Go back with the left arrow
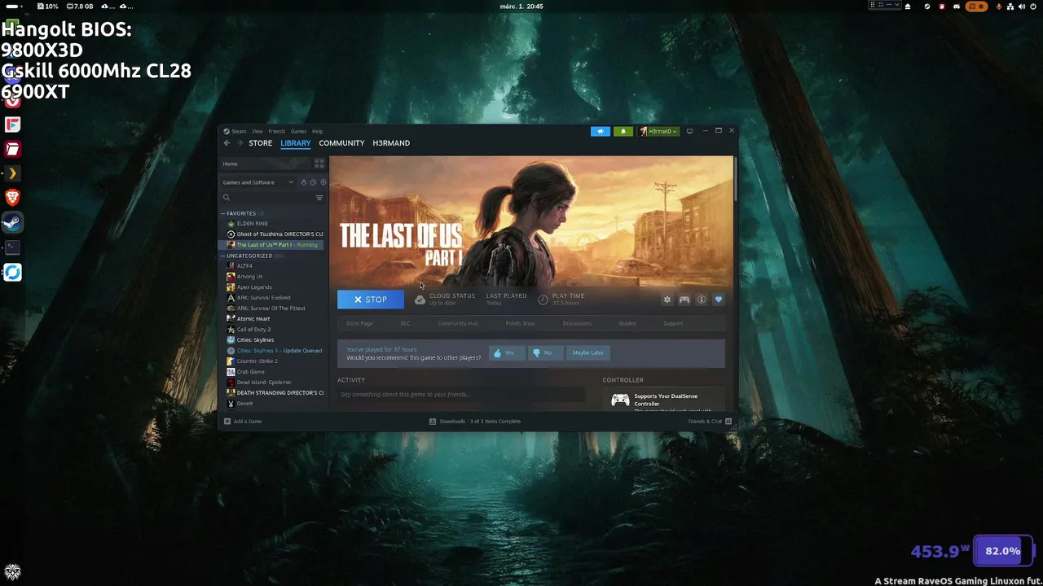Image resolution: width=1043 pixels, height=586 pixels. (x=227, y=143)
